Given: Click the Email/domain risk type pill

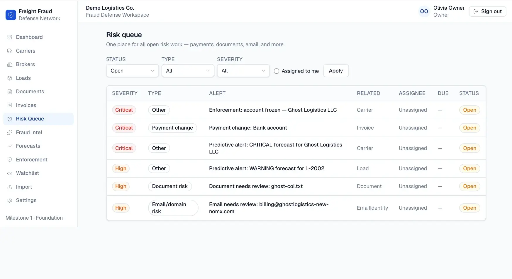Looking at the screenshot, I should [x=173, y=208].
